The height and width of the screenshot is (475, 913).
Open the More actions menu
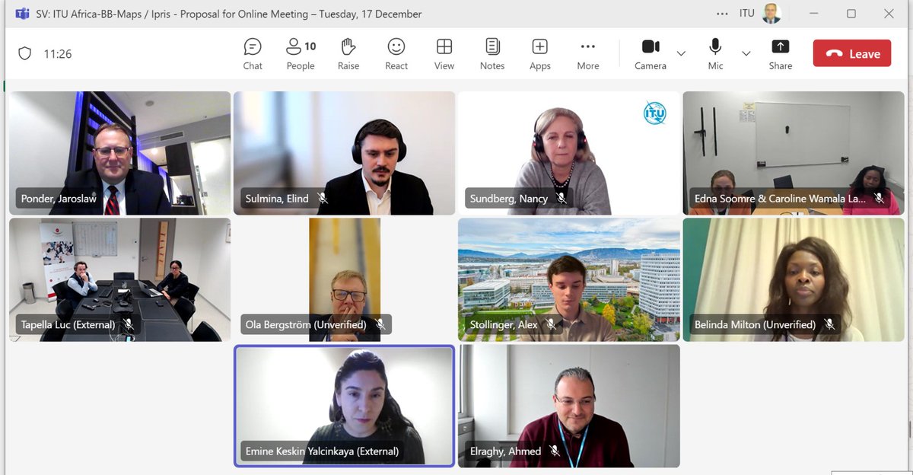pos(587,53)
